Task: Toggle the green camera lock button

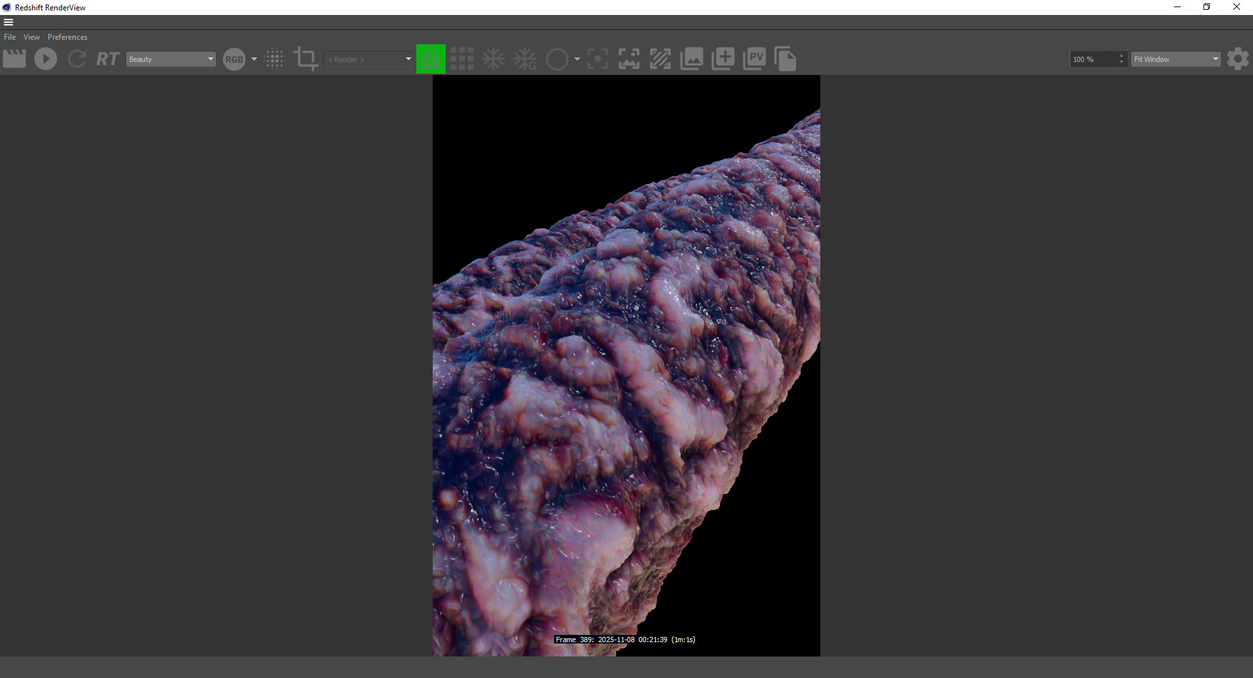Action: point(431,59)
